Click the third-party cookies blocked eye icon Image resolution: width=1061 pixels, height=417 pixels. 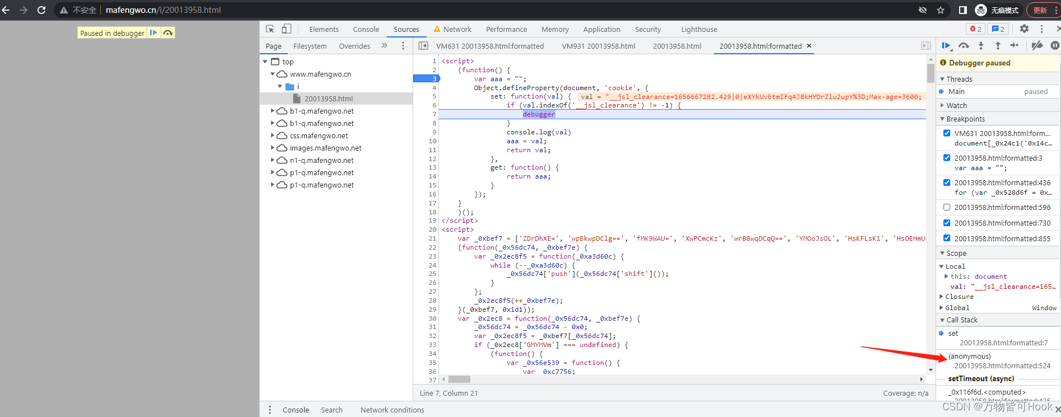[x=923, y=10]
